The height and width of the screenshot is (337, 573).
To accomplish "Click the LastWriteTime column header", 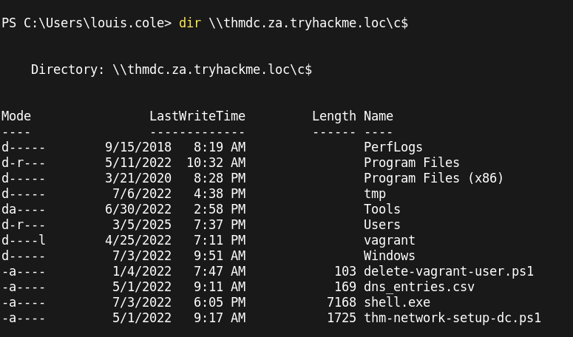I will [x=197, y=116].
